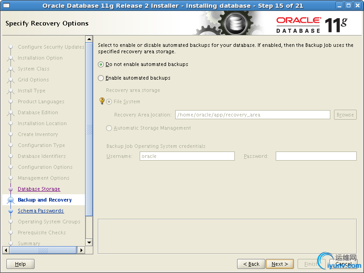
Task: Select Backup and Recovery step
Action: pyautogui.click(x=45, y=200)
